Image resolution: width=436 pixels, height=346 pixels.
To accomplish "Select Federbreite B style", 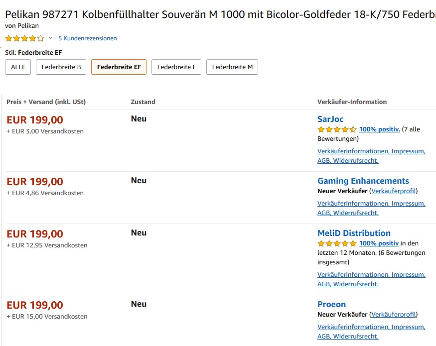I will pos(61,67).
